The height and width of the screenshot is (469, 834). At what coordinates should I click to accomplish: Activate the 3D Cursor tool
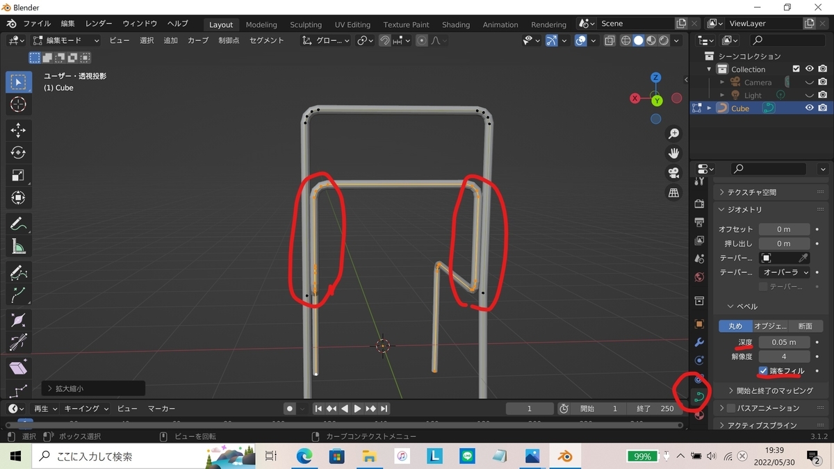(19, 105)
